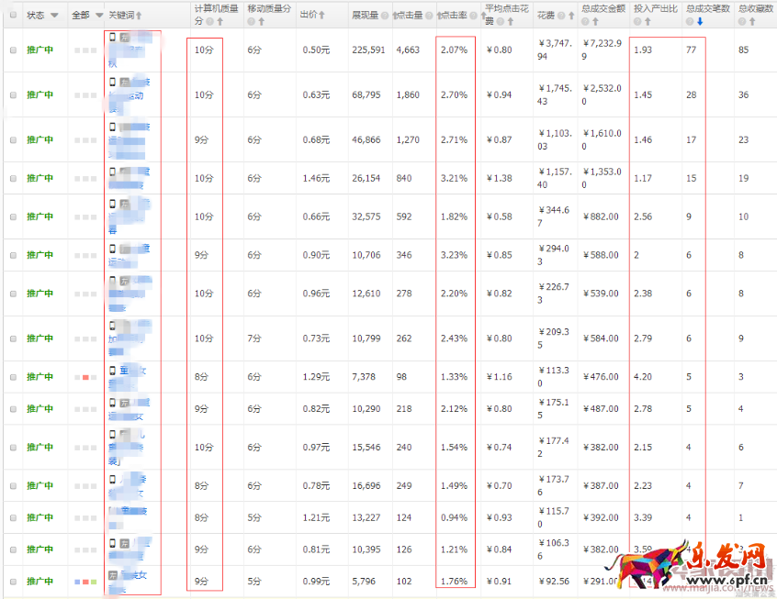Click the 推广中 status label on the first row
The image size is (777, 599).
pos(38,50)
